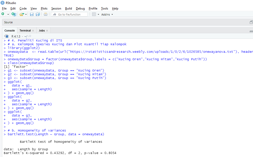This screenshot has width=253, height=157.
Task: Print the current file
Action: [45, 14]
